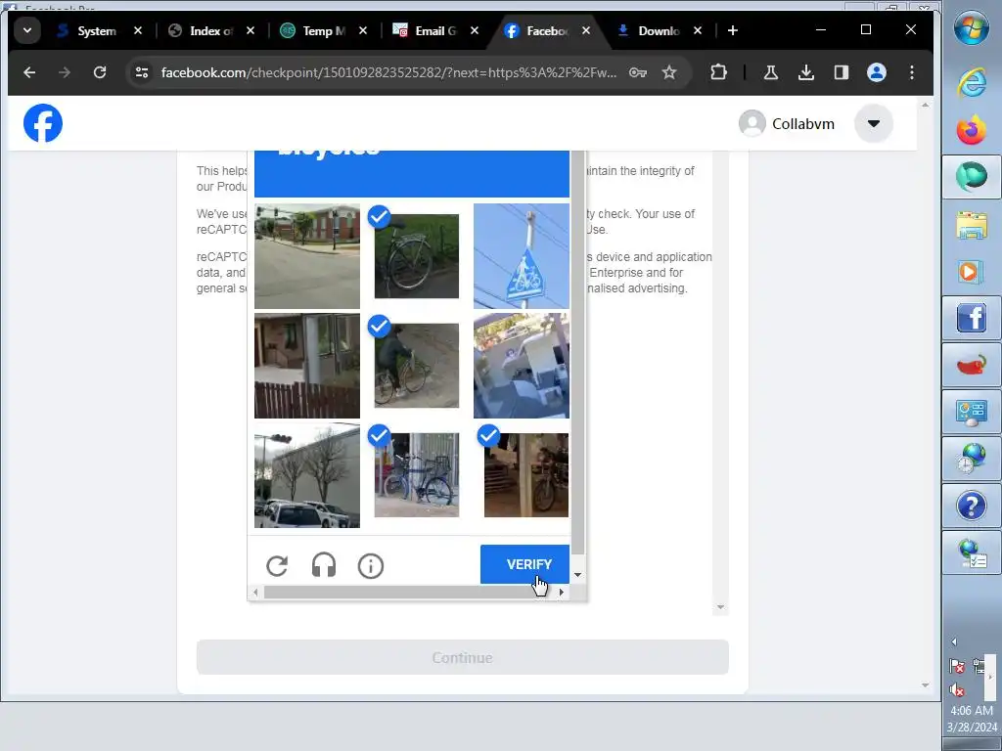
Task: Open the Chrome profile avatar
Action: (876, 72)
